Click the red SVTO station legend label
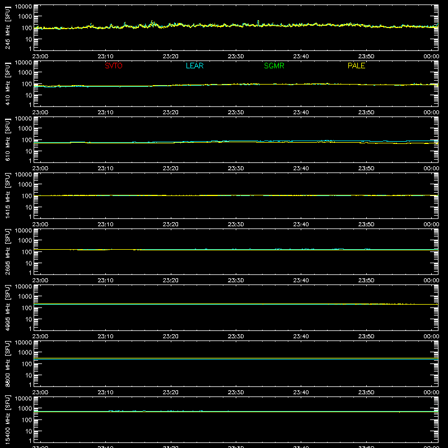The image size is (448, 448). pos(114,66)
